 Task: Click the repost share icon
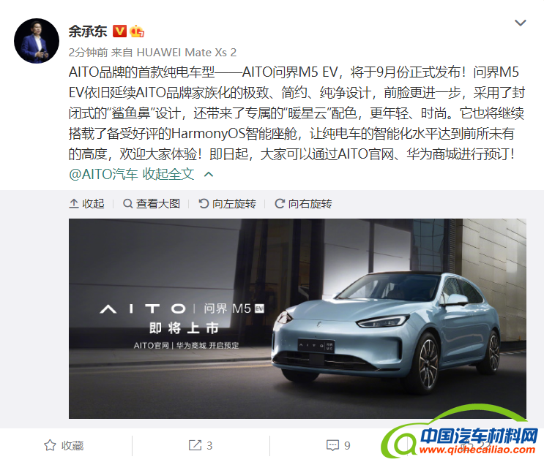pos(195,445)
